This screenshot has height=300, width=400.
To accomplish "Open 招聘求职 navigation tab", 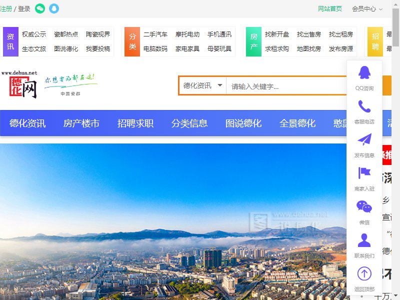I will point(135,123).
